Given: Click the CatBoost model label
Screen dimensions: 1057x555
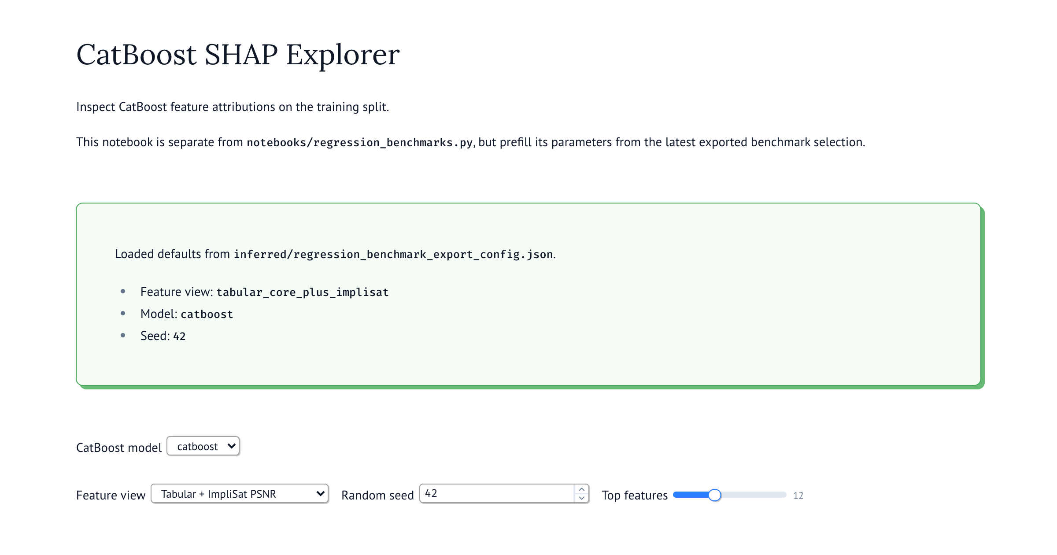Looking at the screenshot, I should coord(119,448).
